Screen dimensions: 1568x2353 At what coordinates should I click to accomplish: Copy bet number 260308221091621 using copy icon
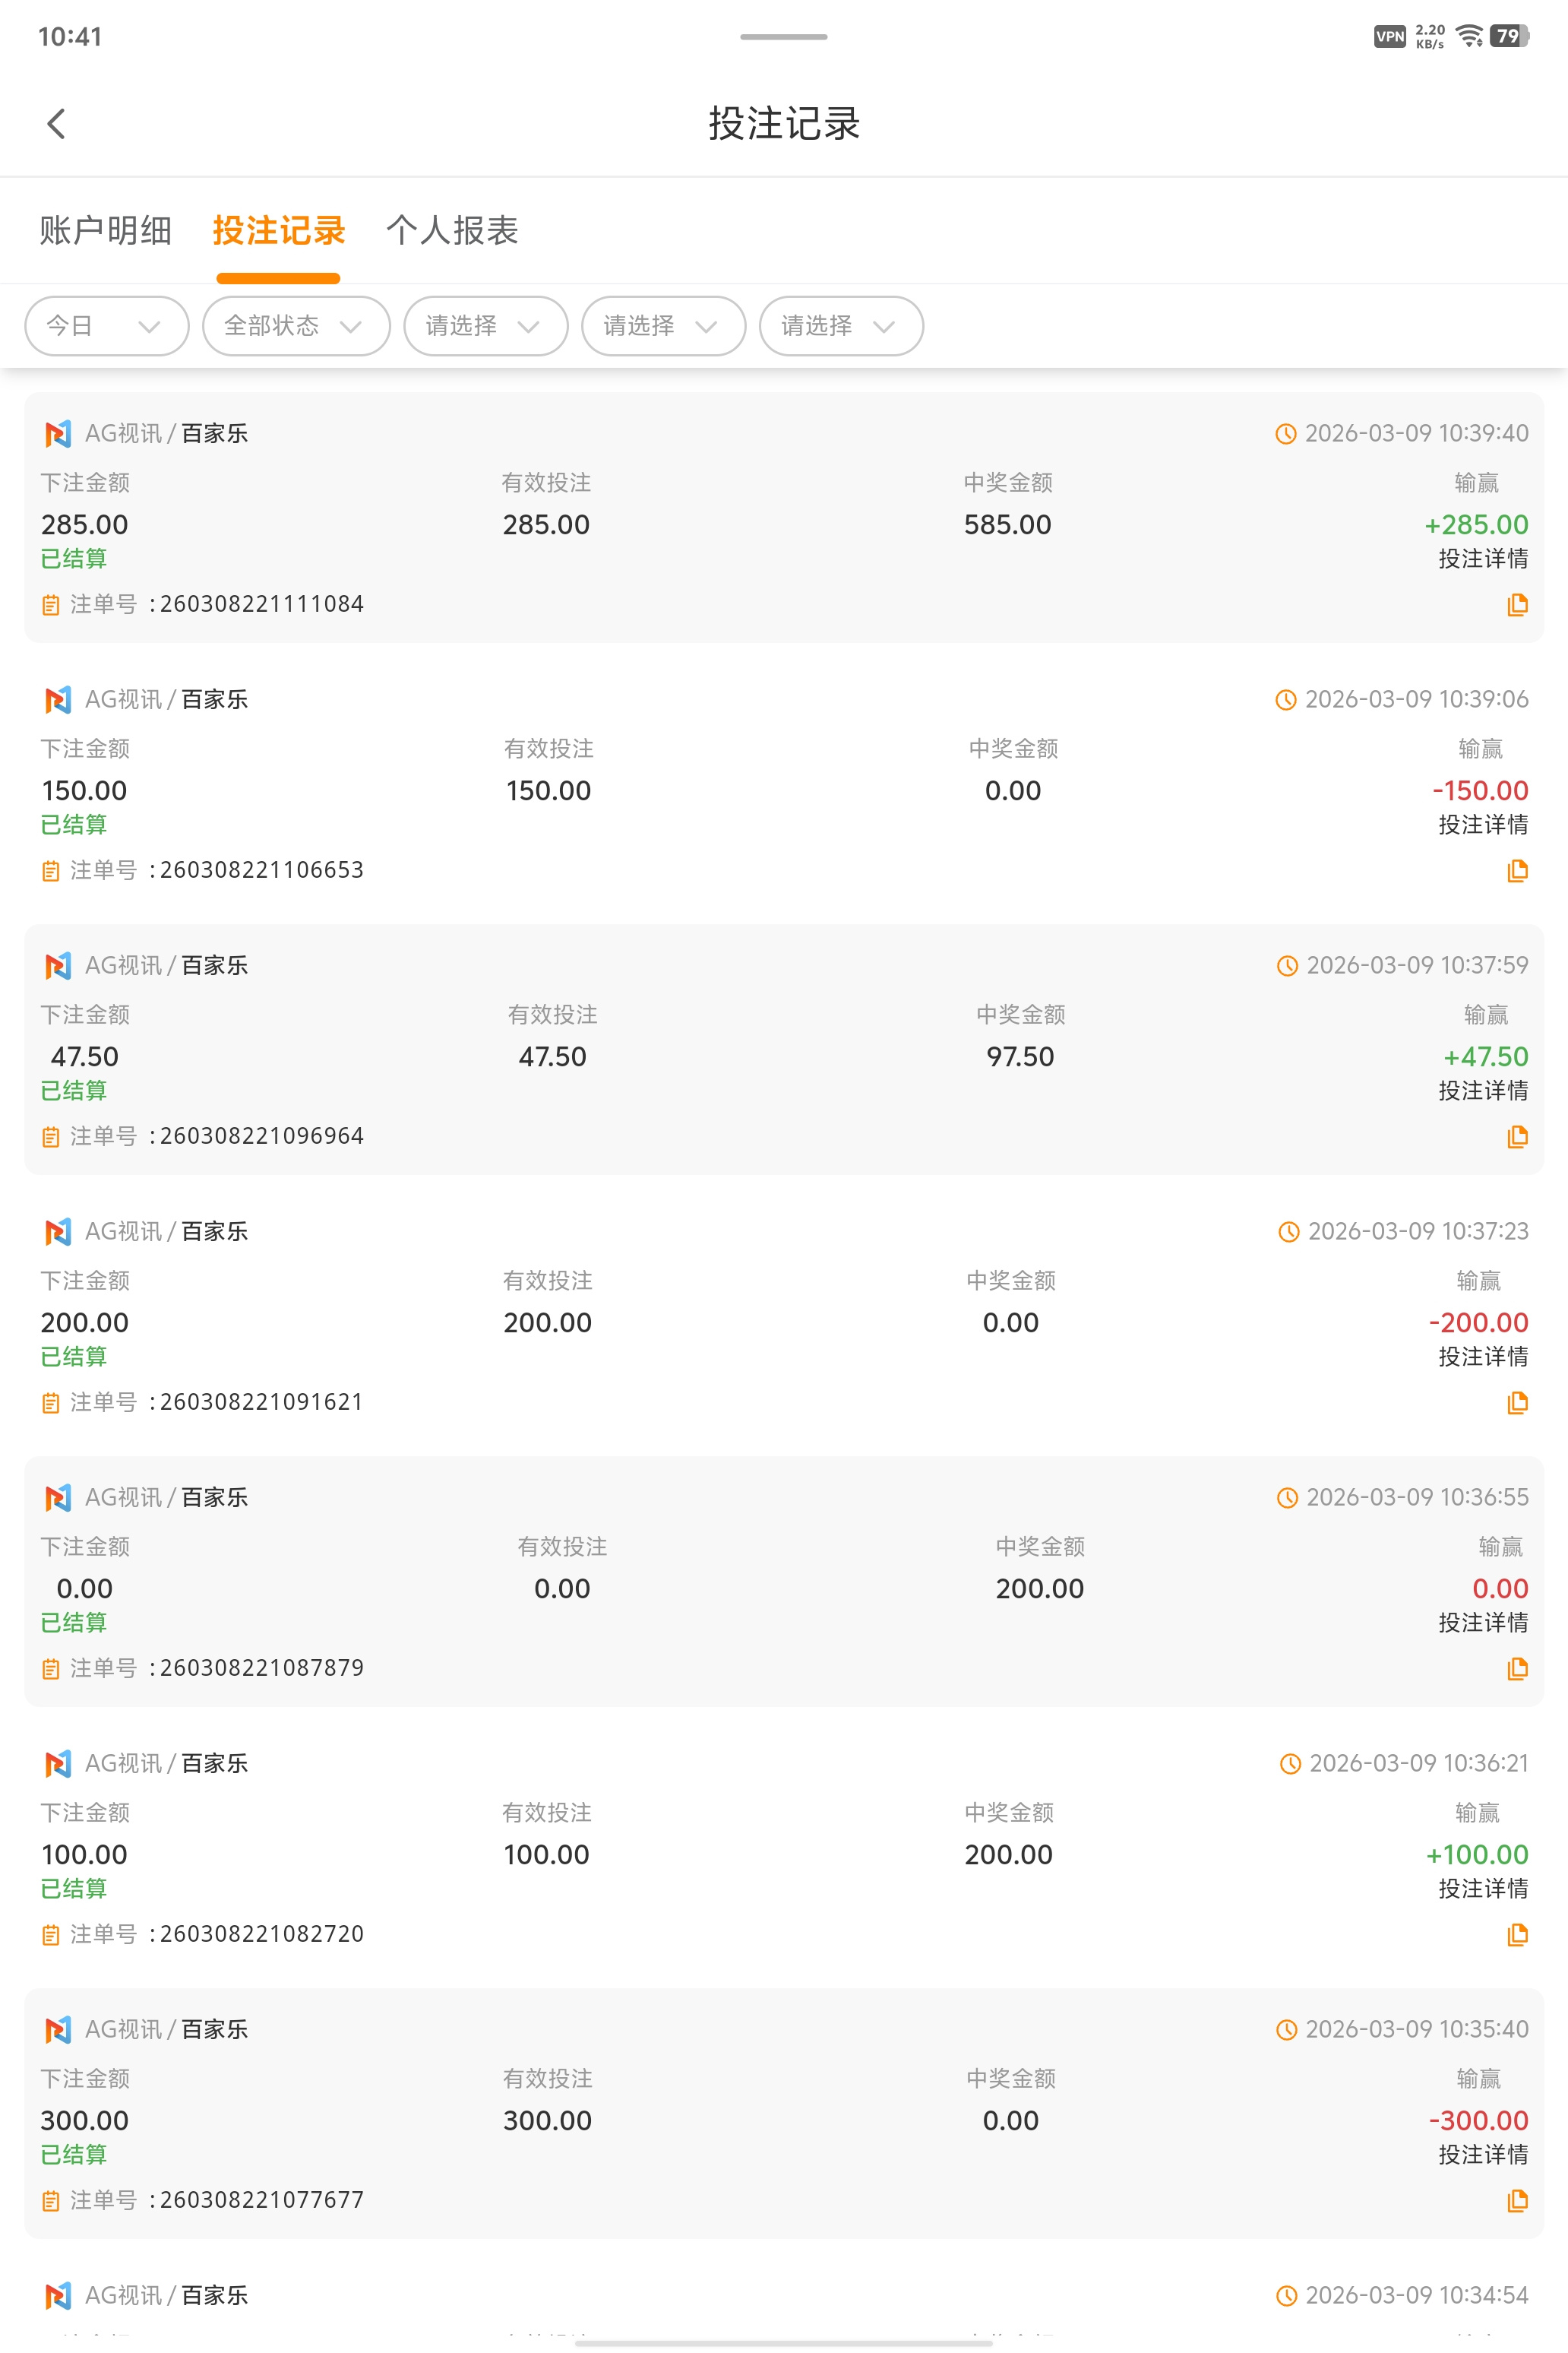point(1517,1402)
